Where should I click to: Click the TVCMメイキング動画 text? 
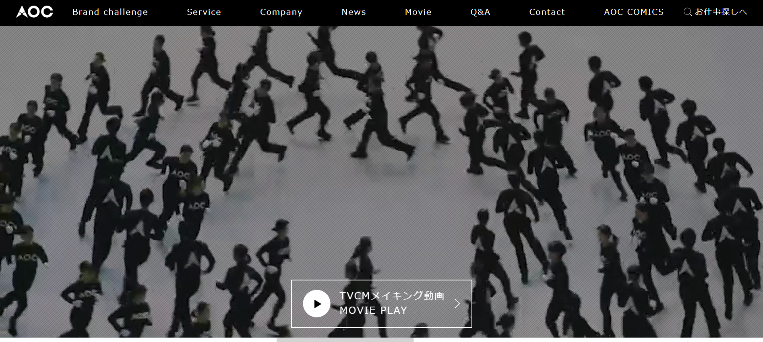click(392, 296)
